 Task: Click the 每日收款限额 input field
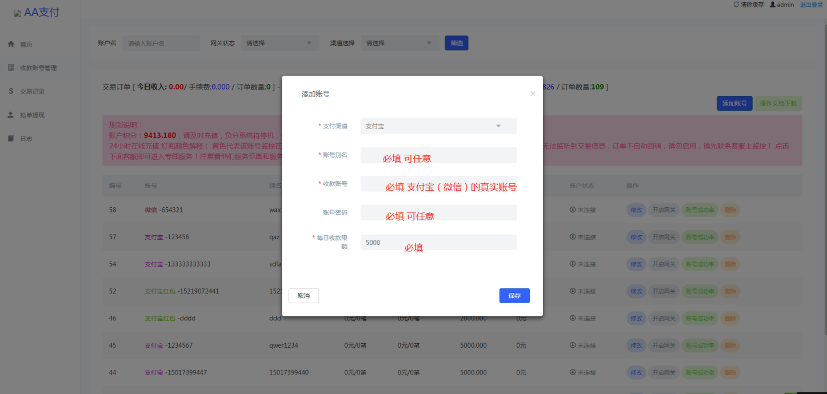click(x=438, y=242)
